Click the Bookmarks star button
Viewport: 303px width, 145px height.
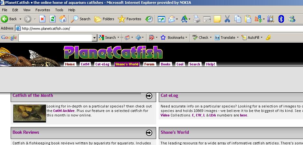coord(173,38)
